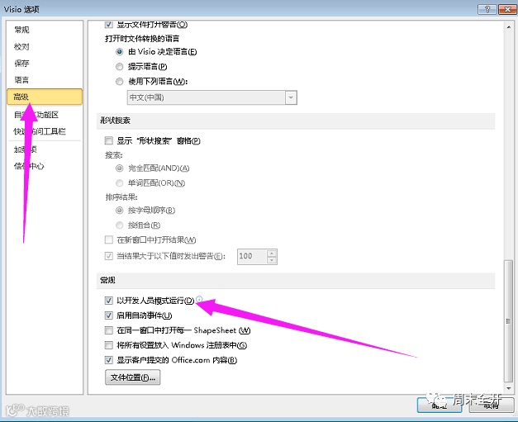Close the Visio 选项 dialog
The width and height of the screenshot is (518, 422).
(x=507, y=9)
